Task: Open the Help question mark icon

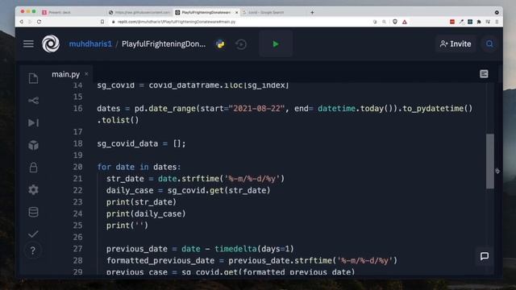Action: click(x=33, y=251)
